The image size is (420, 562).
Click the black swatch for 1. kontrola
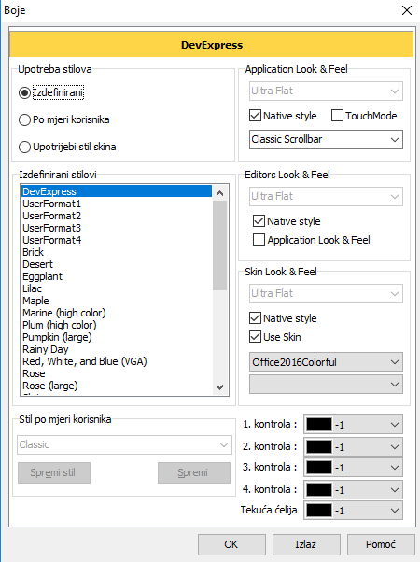point(319,425)
